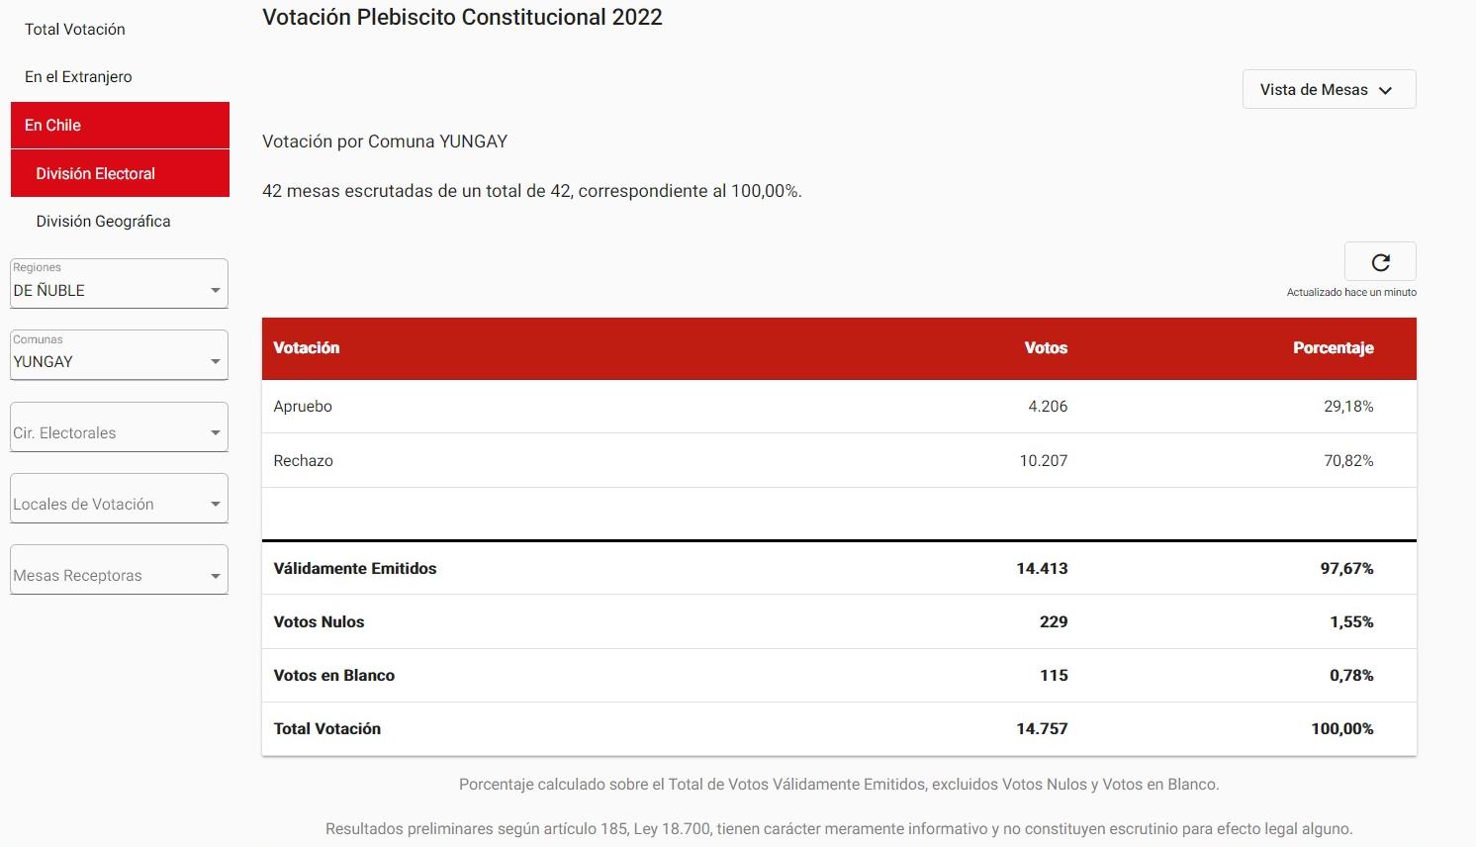Select the En Chile menu item
This screenshot has width=1476, height=847.
pyautogui.click(x=120, y=126)
